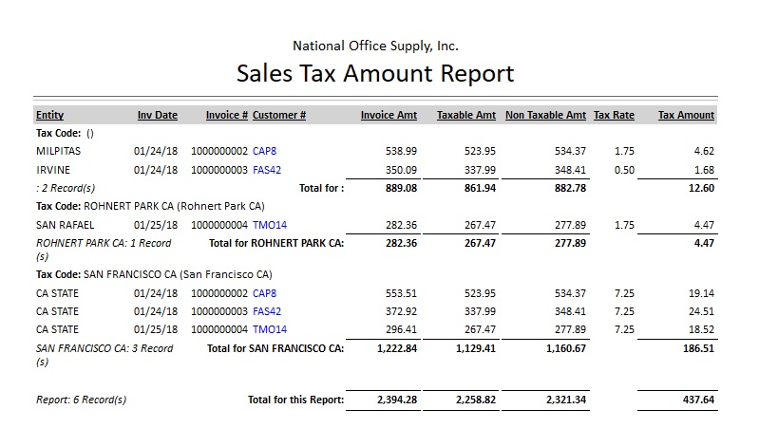The image size is (759, 428).
Task: Click the report total tax amount 437.64
Action: [x=697, y=400]
